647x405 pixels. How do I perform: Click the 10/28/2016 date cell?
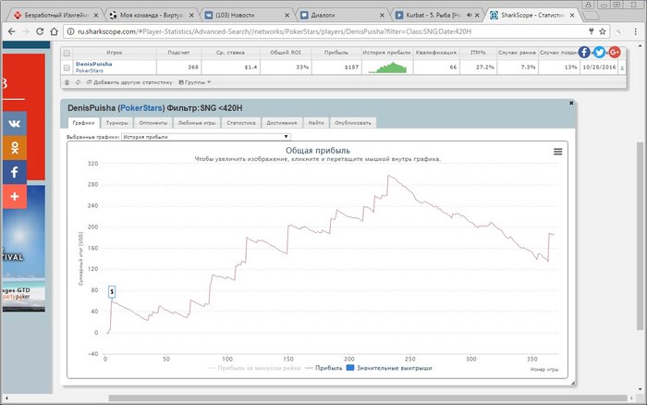click(x=599, y=67)
